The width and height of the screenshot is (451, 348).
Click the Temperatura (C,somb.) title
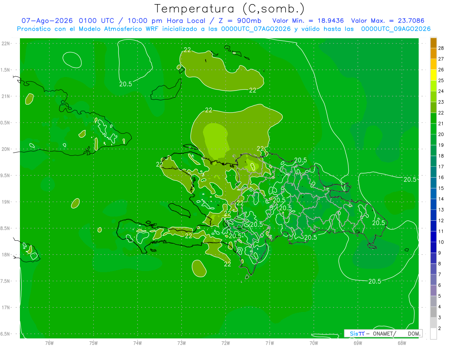[x=229, y=8]
